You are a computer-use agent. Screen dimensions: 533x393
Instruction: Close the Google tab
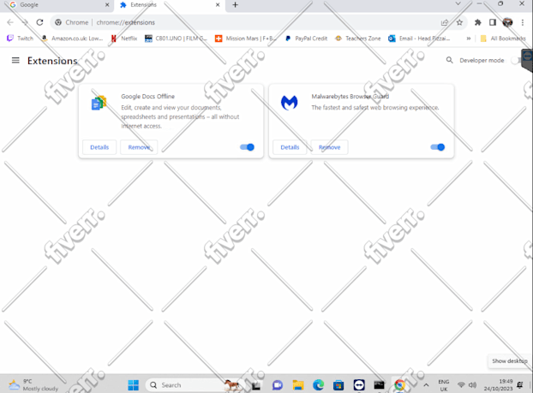107,5
